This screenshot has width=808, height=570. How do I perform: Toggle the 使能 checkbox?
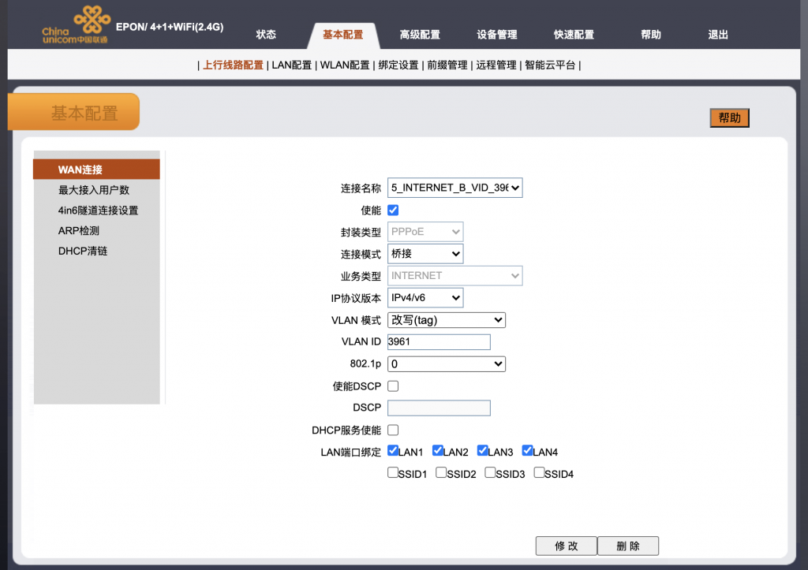393,210
